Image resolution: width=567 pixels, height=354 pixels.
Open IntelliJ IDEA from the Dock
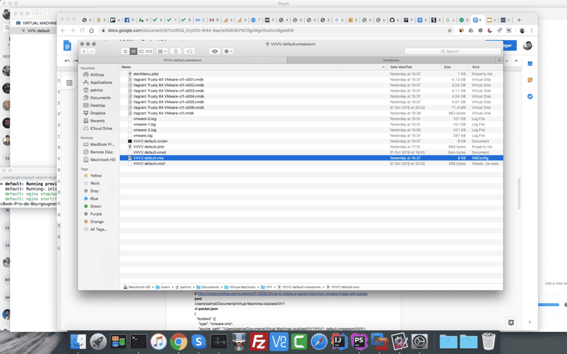[x=339, y=342]
